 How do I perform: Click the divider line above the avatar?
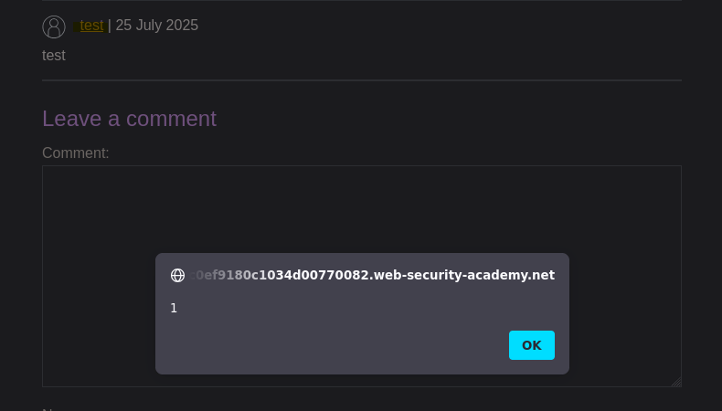tap(362, 1)
